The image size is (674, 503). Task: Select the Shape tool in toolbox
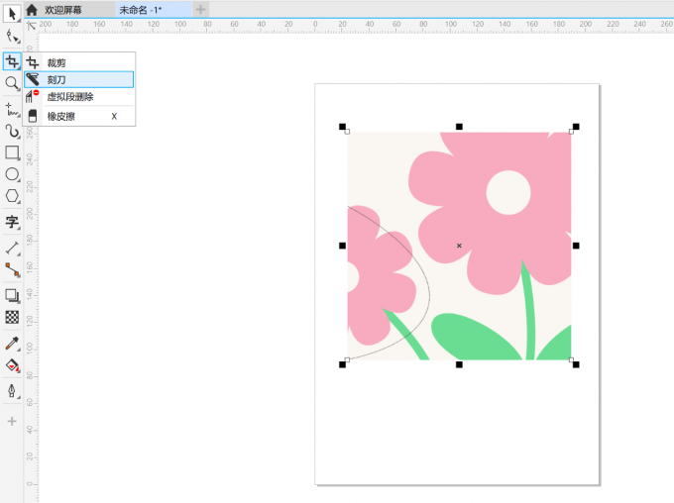[x=12, y=37]
